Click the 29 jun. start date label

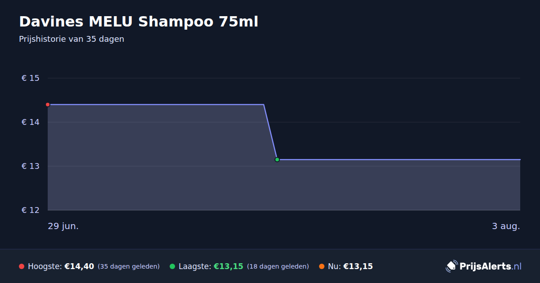(63, 226)
